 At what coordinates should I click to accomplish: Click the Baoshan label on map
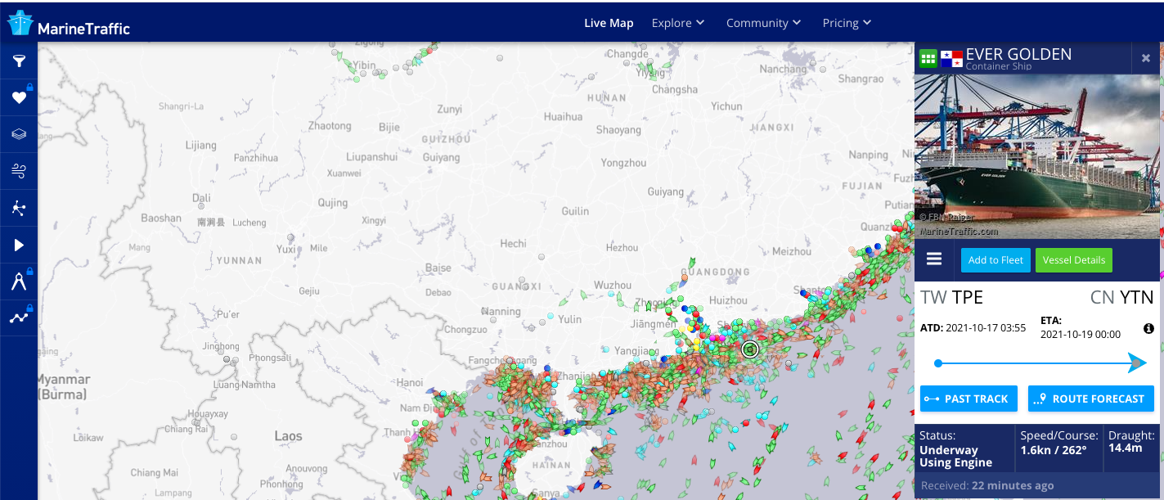coord(161,218)
